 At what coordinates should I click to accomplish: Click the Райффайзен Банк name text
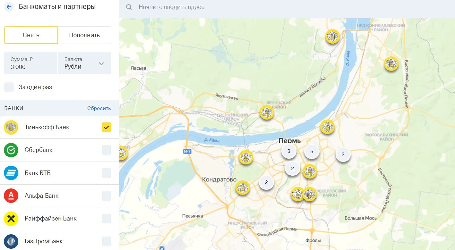pyautogui.click(x=51, y=219)
